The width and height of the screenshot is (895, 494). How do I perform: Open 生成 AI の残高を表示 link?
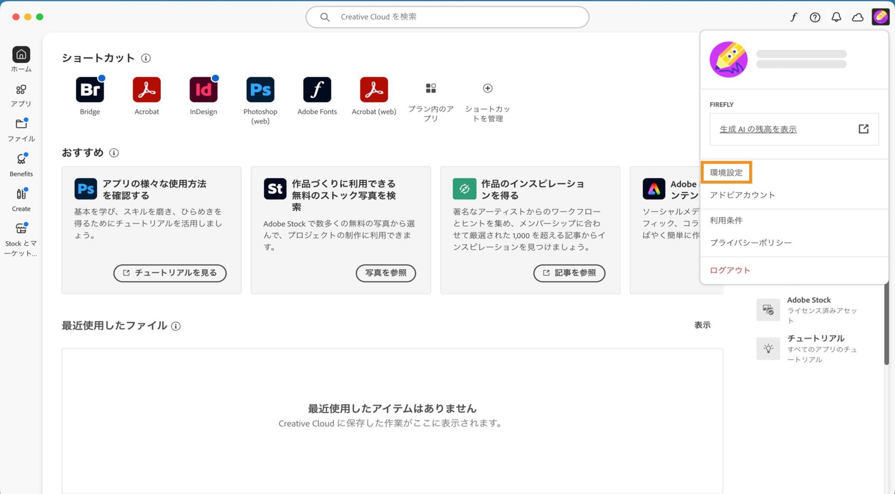pos(758,129)
